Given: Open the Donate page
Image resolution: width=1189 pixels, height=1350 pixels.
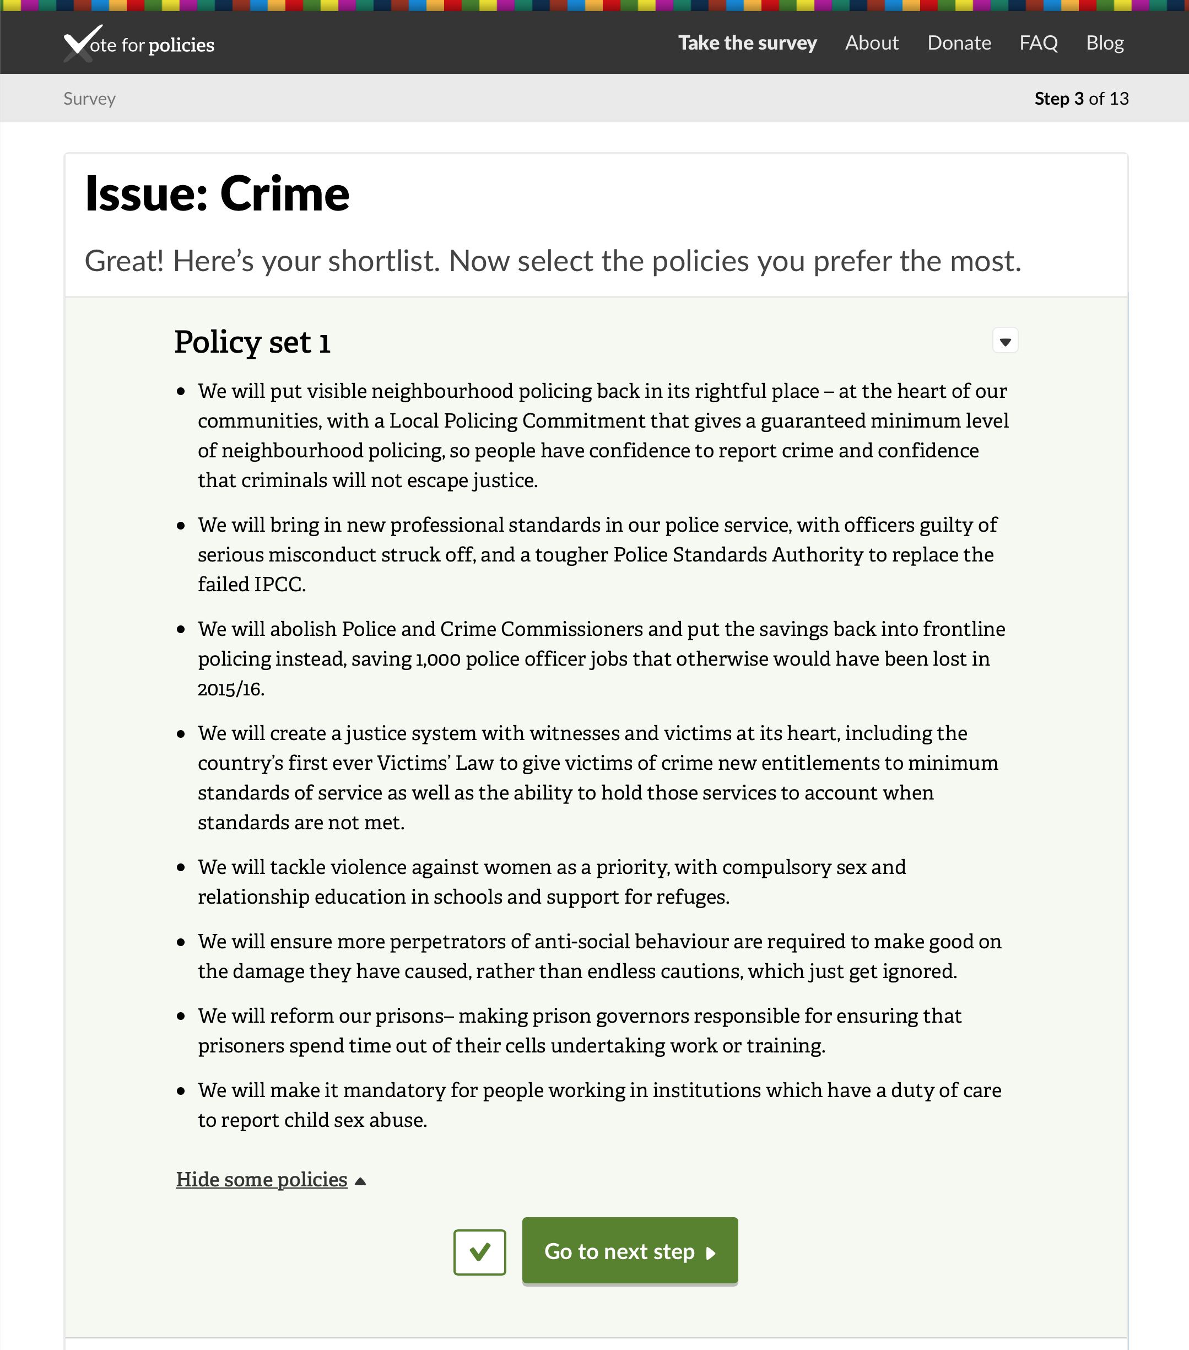Looking at the screenshot, I should [x=959, y=43].
